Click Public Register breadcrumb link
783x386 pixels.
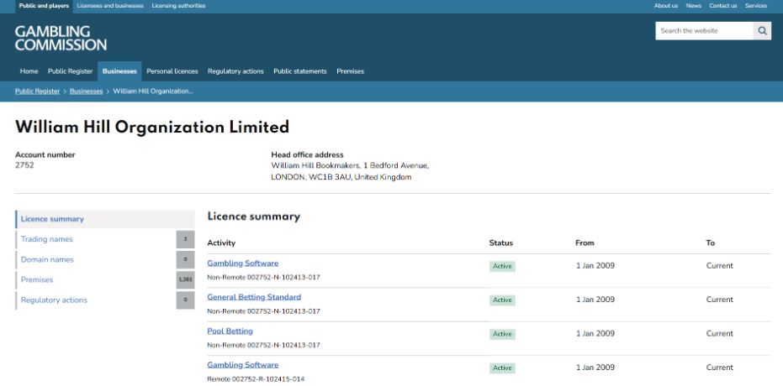point(38,91)
